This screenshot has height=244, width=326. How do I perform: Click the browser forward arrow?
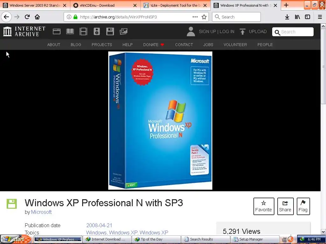coord(17,17)
